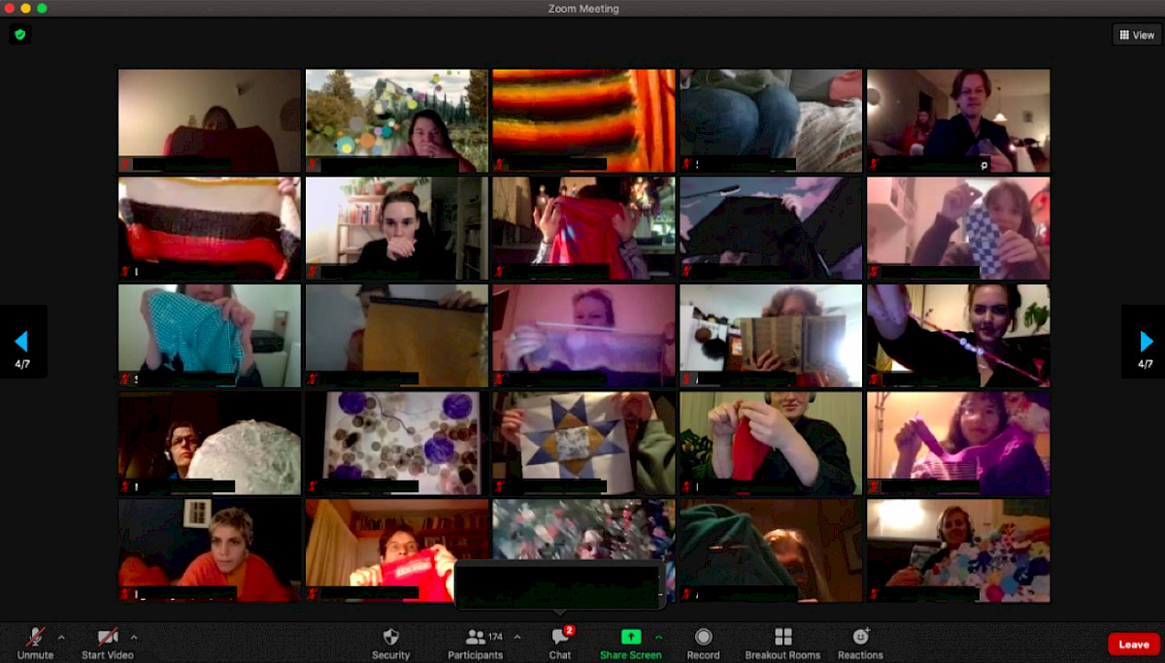Select the mountain virtual background video tile

point(396,120)
